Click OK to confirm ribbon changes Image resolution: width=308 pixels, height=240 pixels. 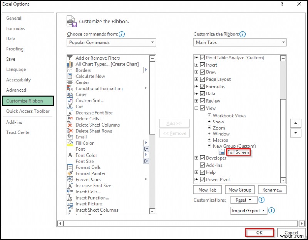click(x=259, y=233)
